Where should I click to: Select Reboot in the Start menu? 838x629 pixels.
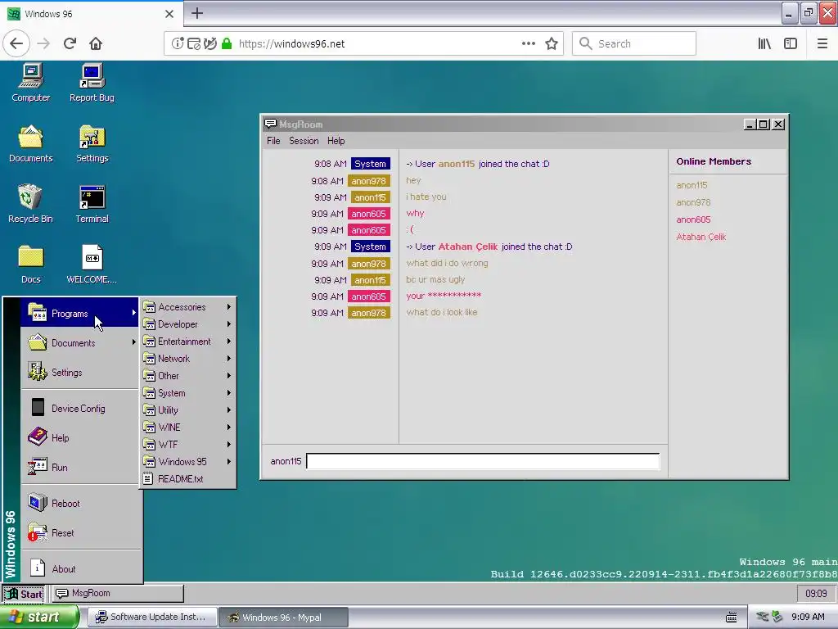pos(80,504)
